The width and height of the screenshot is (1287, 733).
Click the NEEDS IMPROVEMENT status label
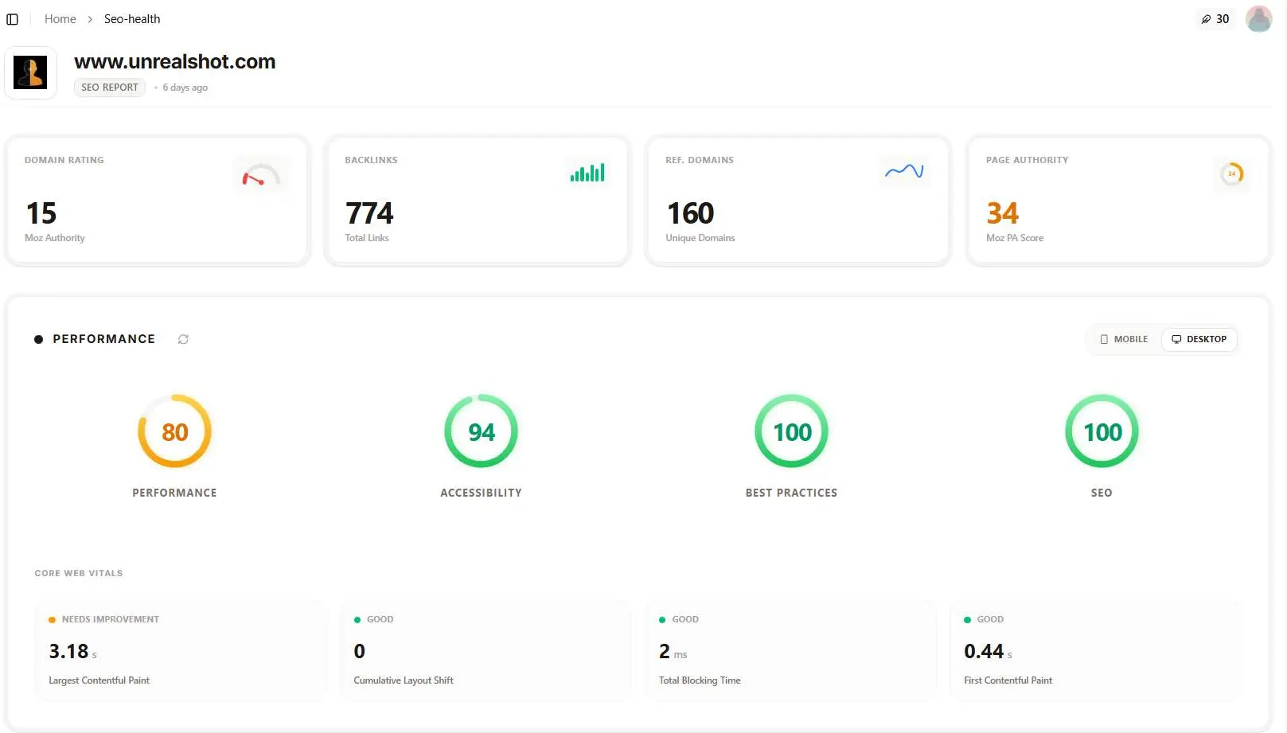[x=111, y=619]
